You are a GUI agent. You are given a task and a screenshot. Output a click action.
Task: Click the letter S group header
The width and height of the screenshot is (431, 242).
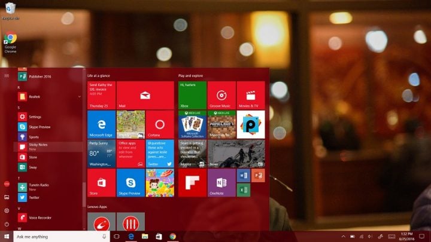[19, 108]
